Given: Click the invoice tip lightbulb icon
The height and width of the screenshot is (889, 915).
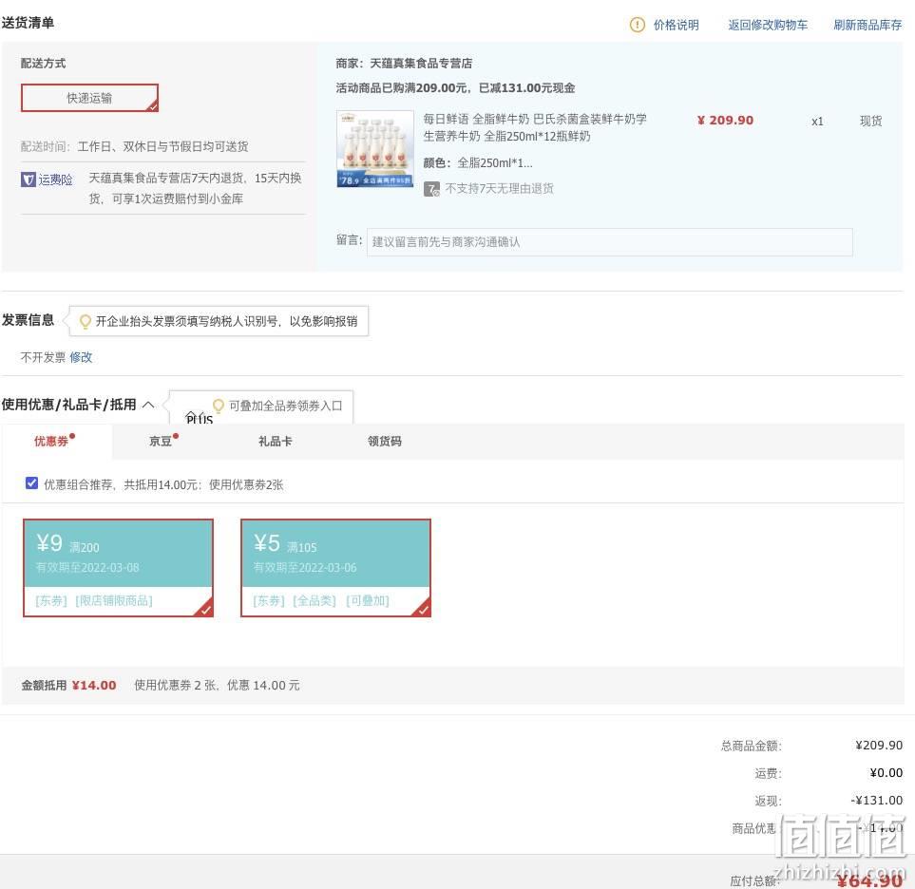Looking at the screenshot, I should tap(85, 321).
